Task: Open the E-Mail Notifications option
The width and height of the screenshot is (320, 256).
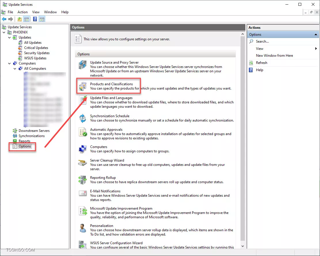Action: tap(105, 191)
